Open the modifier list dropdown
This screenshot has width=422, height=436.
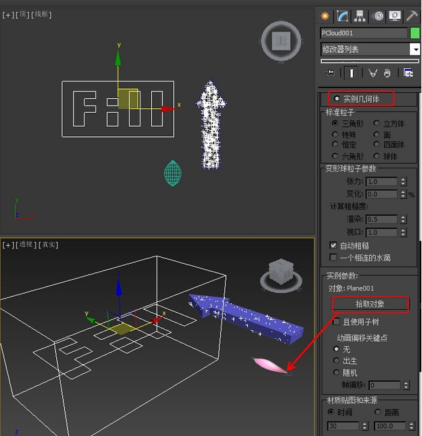pyautogui.click(x=415, y=49)
